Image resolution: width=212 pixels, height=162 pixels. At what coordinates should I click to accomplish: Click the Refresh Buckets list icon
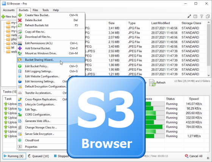click(x=20, y=25)
